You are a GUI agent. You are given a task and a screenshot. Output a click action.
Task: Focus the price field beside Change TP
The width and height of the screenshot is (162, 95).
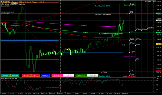click(93, 75)
